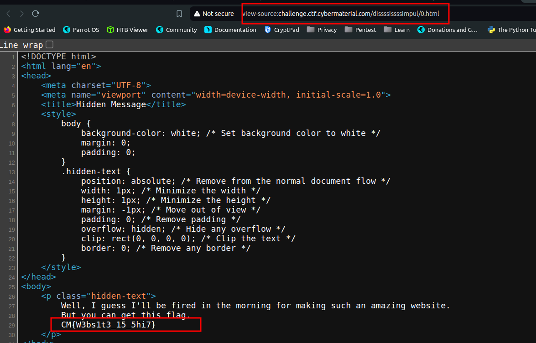Open the Getting Started Firefox bookmark
The width and height of the screenshot is (536, 343).
29,30
